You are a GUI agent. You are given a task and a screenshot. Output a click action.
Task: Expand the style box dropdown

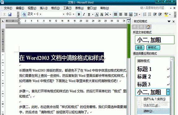(41, 14)
